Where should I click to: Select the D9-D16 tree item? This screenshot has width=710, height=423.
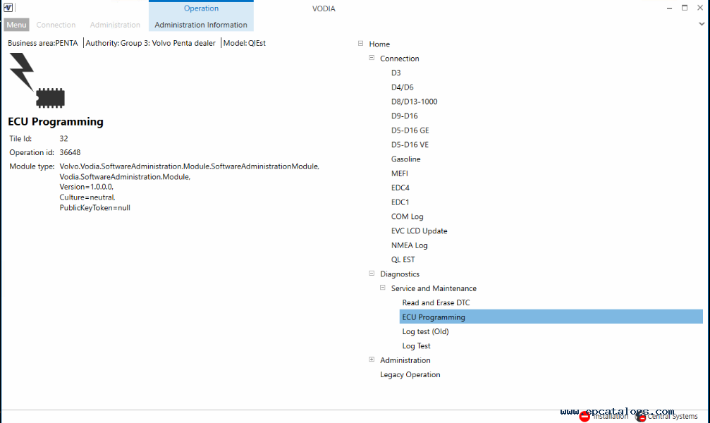[405, 116]
